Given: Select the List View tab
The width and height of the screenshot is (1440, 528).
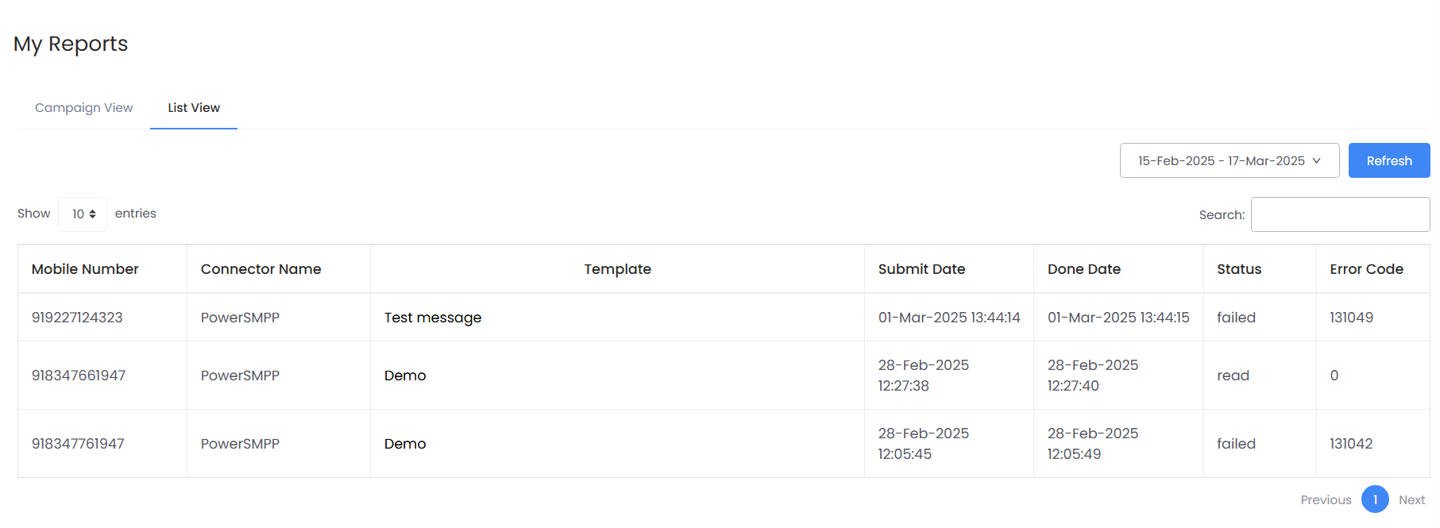Looking at the screenshot, I should [x=193, y=107].
